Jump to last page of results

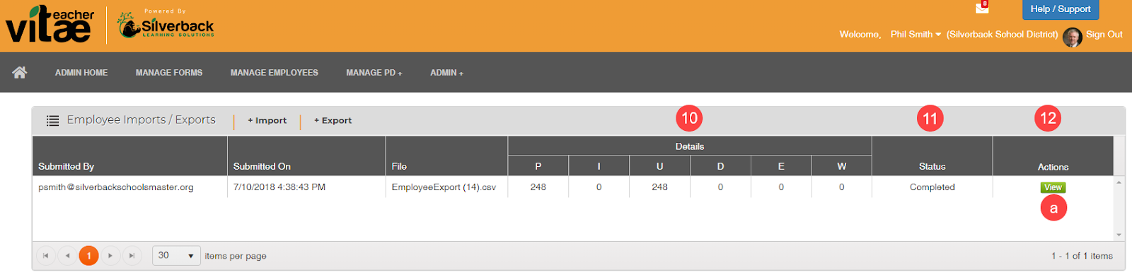tap(132, 256)
